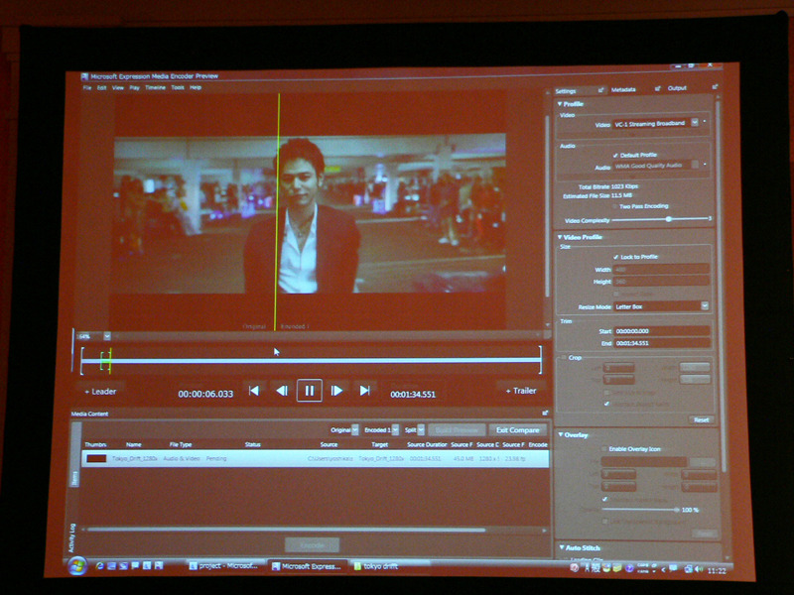Open the Resize Mode dropdown

pos(705,306)
